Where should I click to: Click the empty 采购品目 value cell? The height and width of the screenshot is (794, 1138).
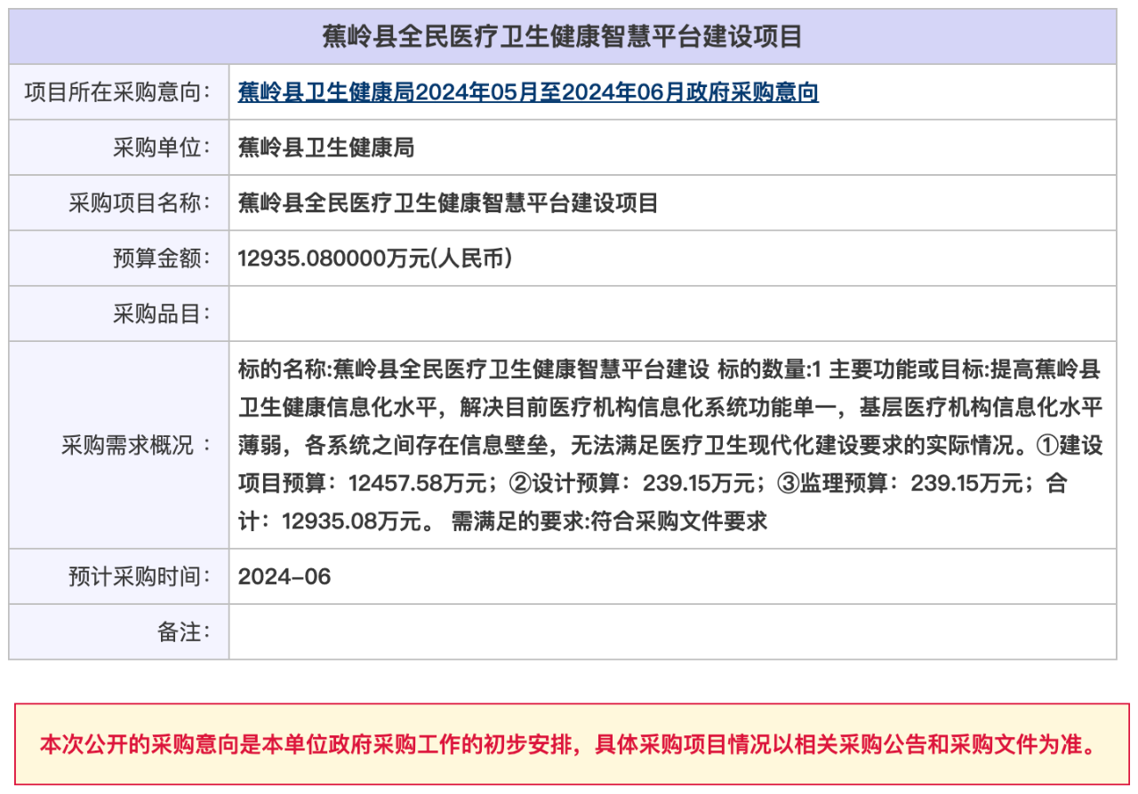672,314
